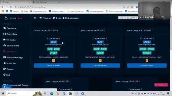Image resolution: width=172 pixels, height=96 pixels.
Task: Open the Информация header link
Action: coord(70,18)
